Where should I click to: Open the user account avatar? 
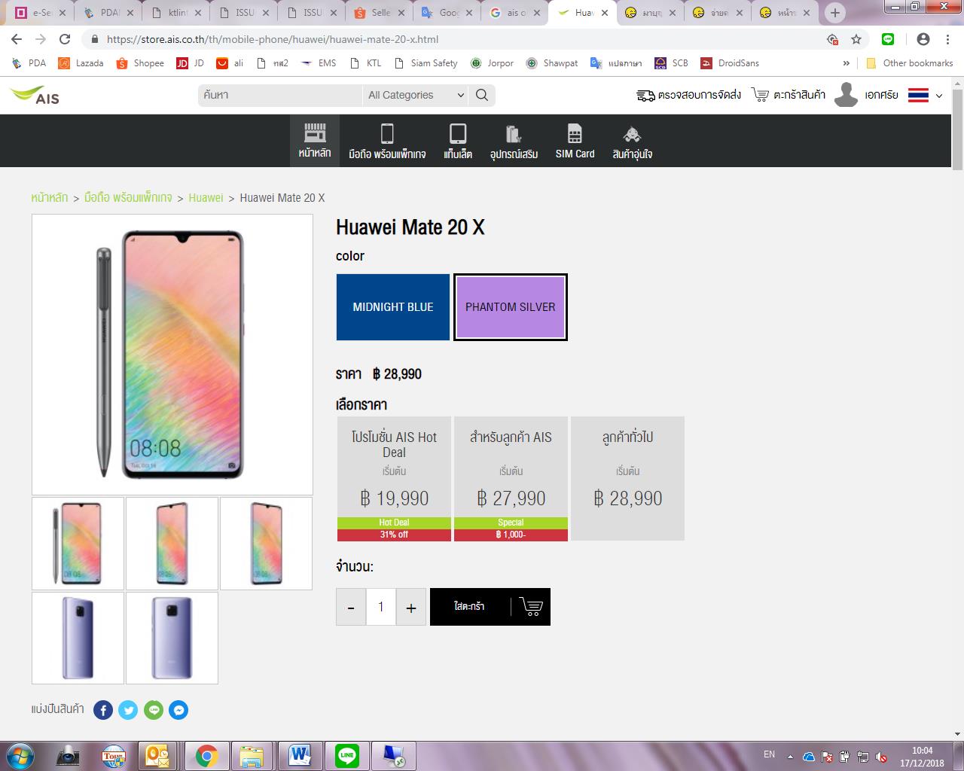click(x=846, y=95)
